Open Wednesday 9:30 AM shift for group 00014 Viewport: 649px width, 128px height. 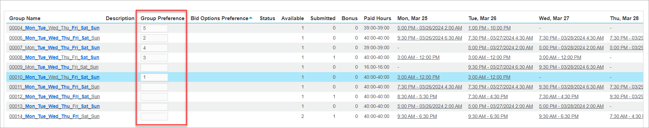pos(559,116)
